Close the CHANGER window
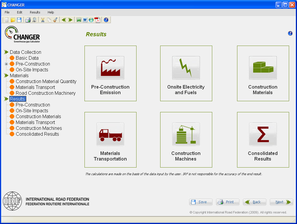Image resolution: width=297 pixels, height=224 pixels. [x=292, y=5]
